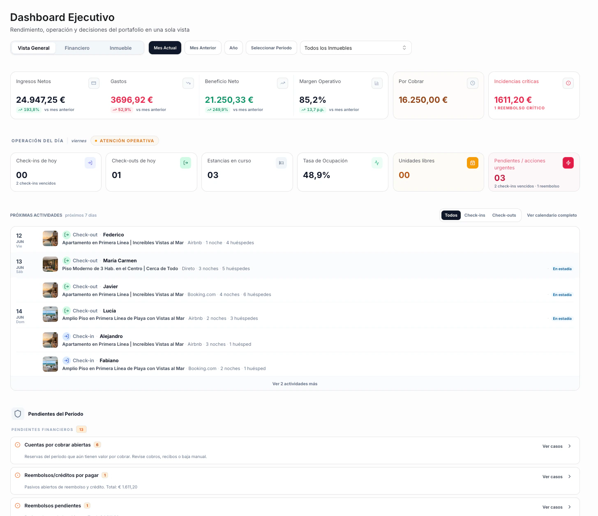Click the uptrend icon in Beneficio Neto

pyautogui.click(x=283, y=83)
